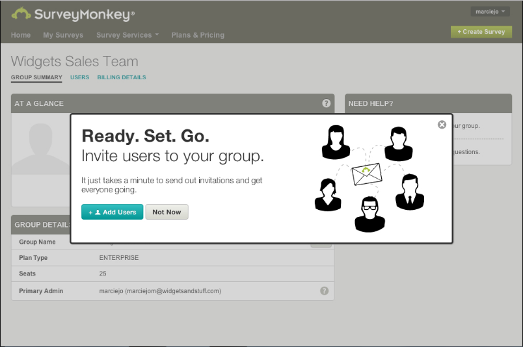Click the Group Name row label
Screen dimensions: 523x347
[37, 242]
